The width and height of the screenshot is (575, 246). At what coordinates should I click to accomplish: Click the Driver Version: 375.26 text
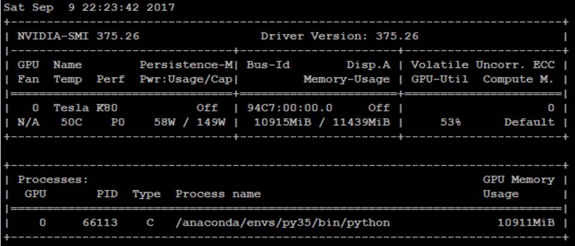[339, 36]
